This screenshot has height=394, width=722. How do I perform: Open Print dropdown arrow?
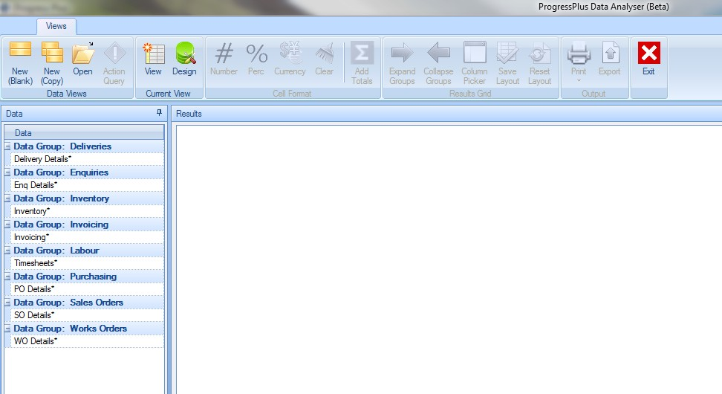[x=579, y=80]
